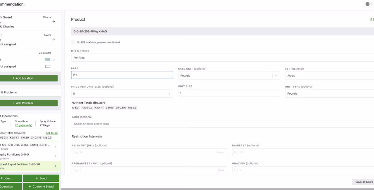This screenshot has width=374, height=190.
Task: Click Save as Draft button
Action: (x=363, y=182)
